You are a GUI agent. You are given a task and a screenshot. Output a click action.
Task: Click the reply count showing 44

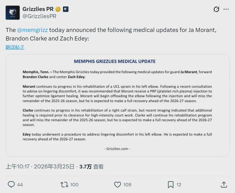click(x=20, y=184)
